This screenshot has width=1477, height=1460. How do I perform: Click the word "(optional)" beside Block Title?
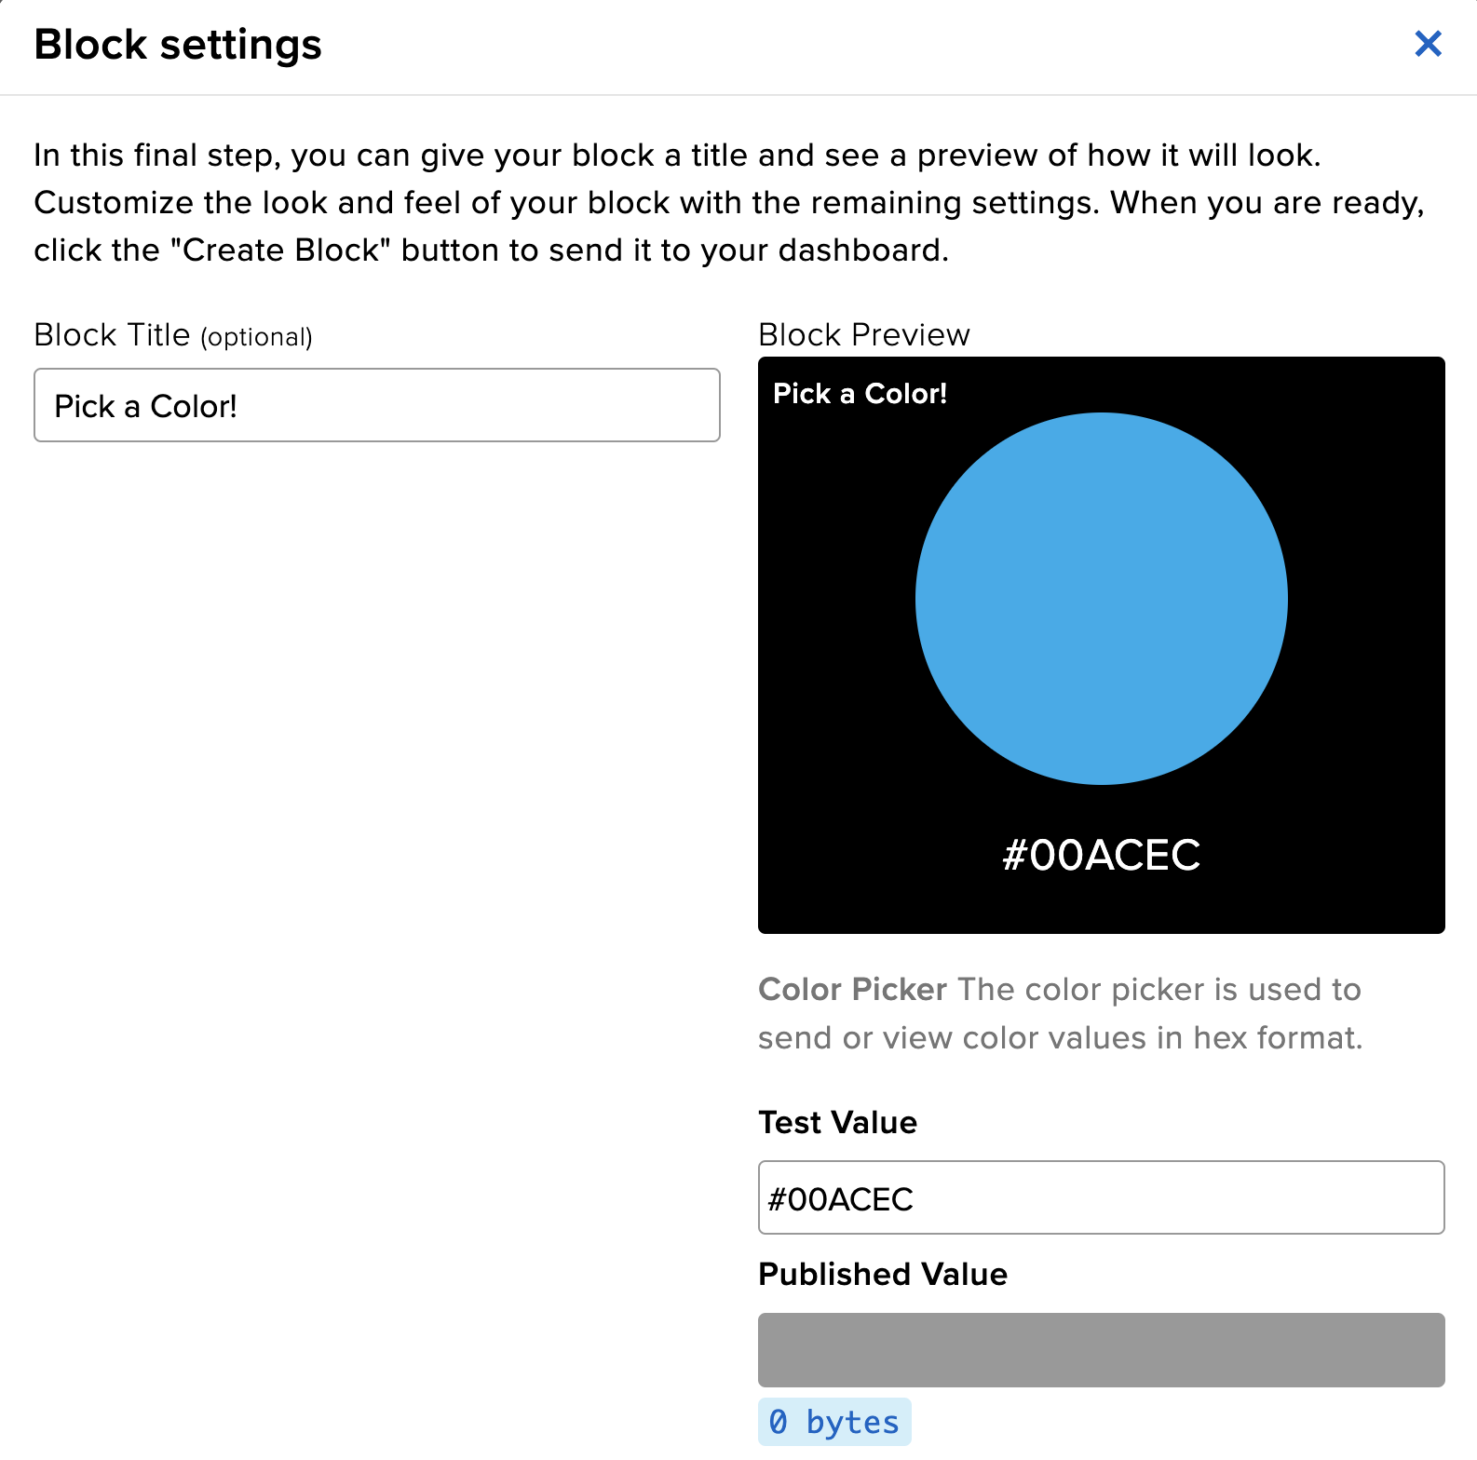[256, 337]
